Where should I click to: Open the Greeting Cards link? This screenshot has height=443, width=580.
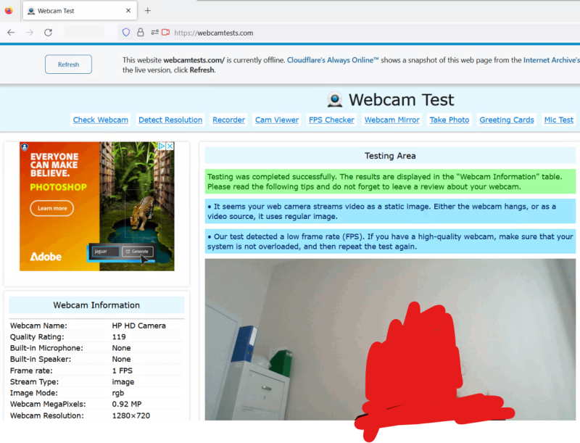coord(507,120)
